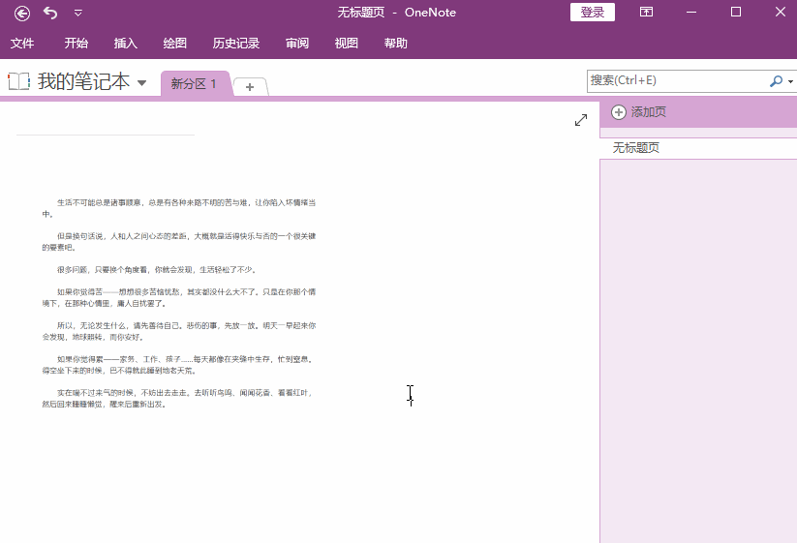Open the 视图 ribbon tab
Image resolution: width=797 pixels, height=543 pixels.
pos(346,44)
